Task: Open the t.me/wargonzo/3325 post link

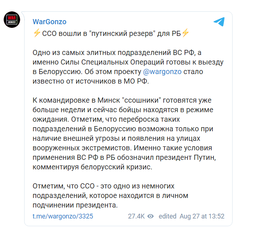Action: [x=63, y=216]
